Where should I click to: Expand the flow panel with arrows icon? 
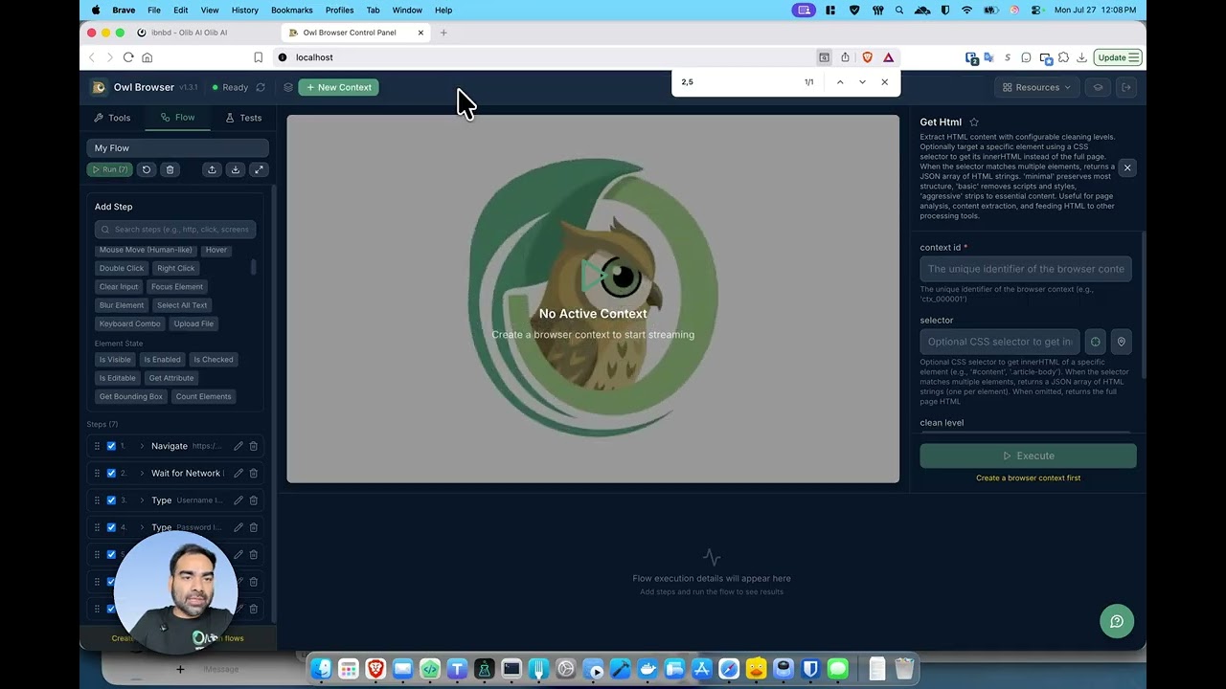click(259, 169)
